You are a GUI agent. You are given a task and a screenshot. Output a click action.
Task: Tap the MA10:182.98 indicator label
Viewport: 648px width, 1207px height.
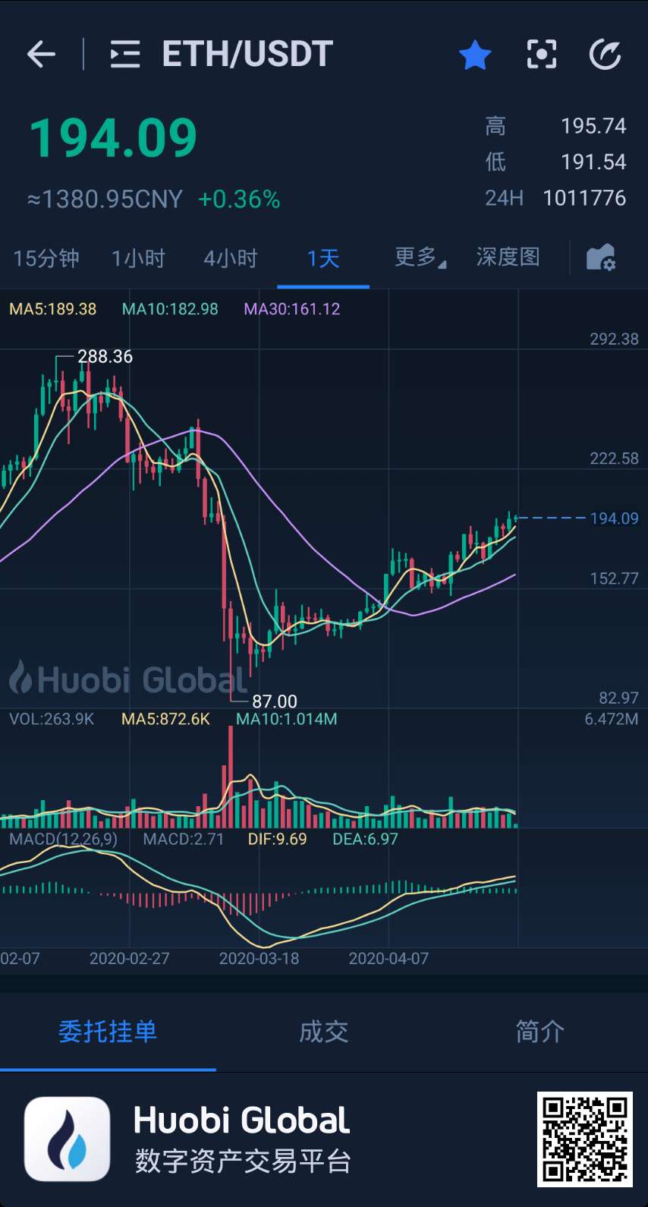(170, 309)
